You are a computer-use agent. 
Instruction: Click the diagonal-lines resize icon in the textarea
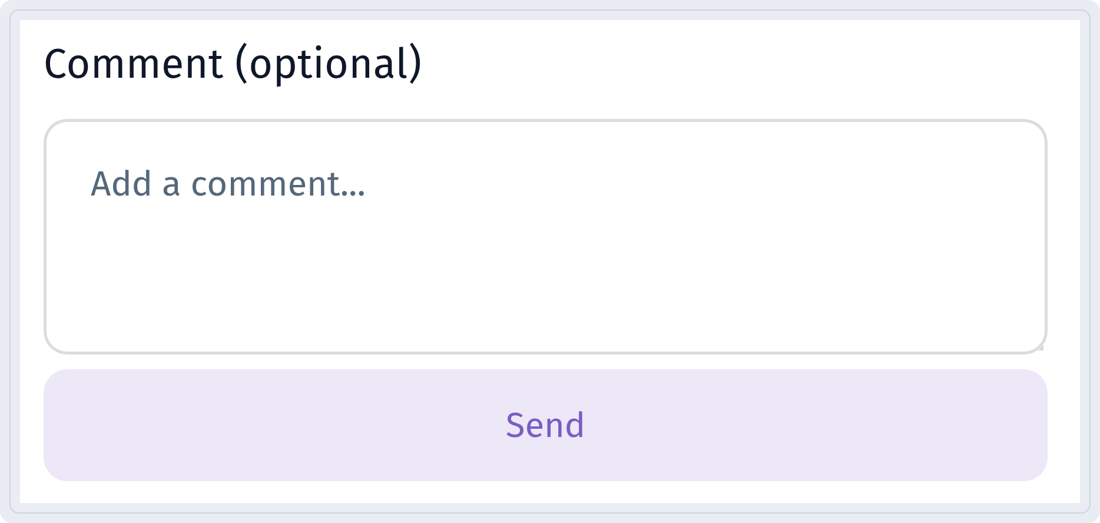1041,347
